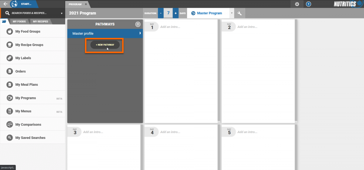This screenshot has width=364, height=170.
Task: Open the folder icon tab in sidebar
Action: coord(4,21)
